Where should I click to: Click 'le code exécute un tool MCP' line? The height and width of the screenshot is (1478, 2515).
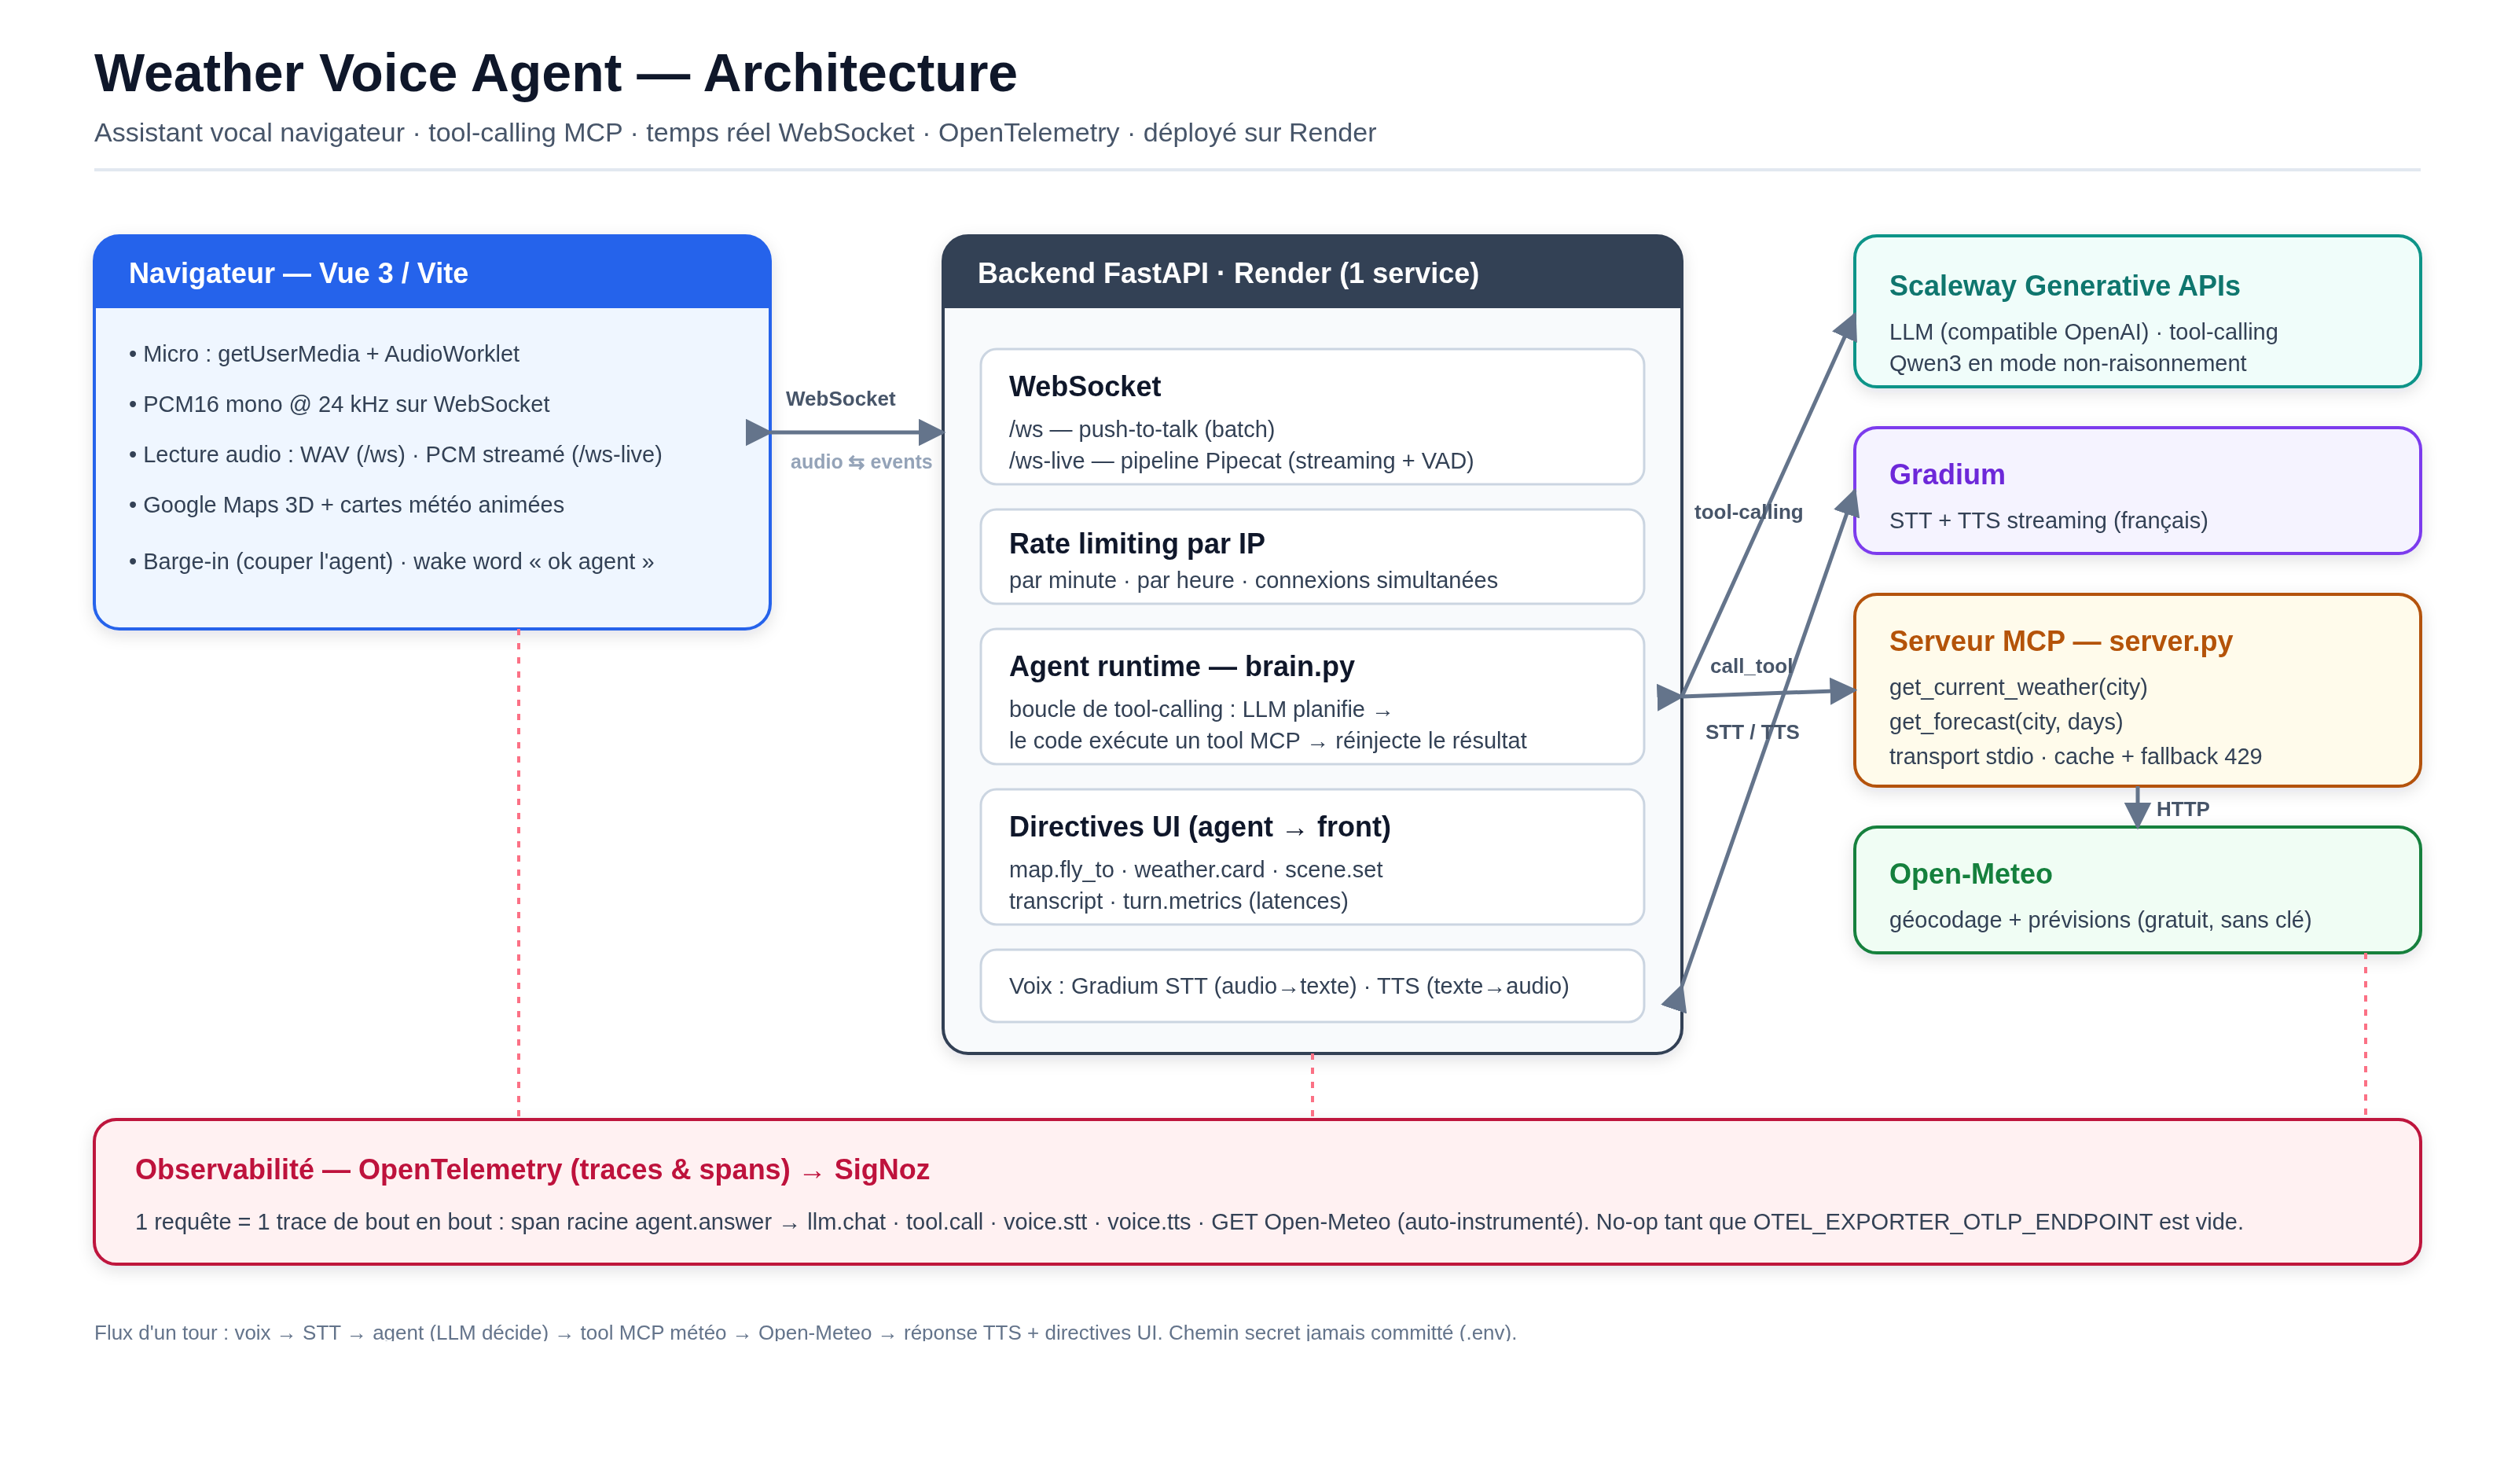coord(1268,741)
